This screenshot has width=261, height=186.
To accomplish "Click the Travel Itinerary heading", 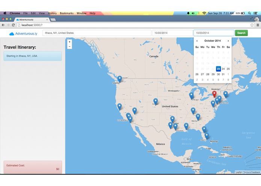I will [20, 47].
